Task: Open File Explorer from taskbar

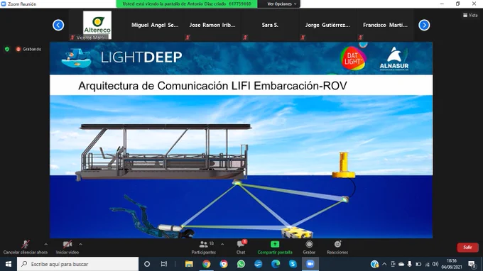Action: coord(189,264)
